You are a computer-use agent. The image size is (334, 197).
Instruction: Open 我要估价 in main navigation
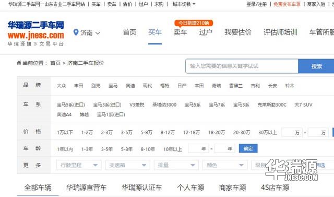click(238, 32)
